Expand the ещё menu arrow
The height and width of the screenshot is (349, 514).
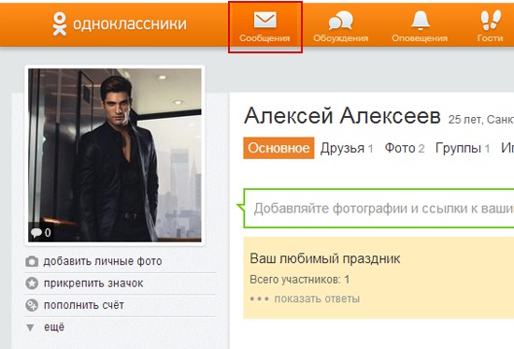tap(30, 327)
